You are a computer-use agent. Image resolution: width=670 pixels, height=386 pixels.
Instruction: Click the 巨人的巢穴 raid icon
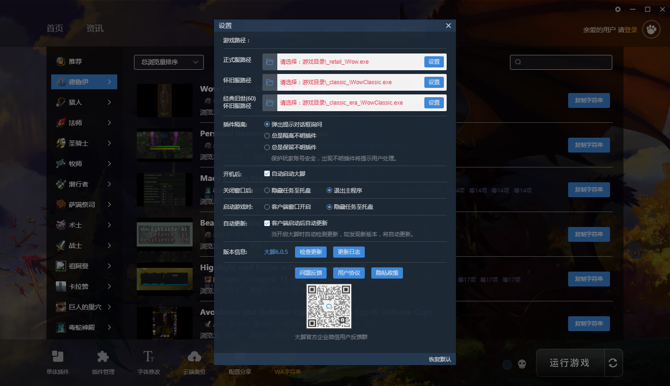[x=60, y=307]
